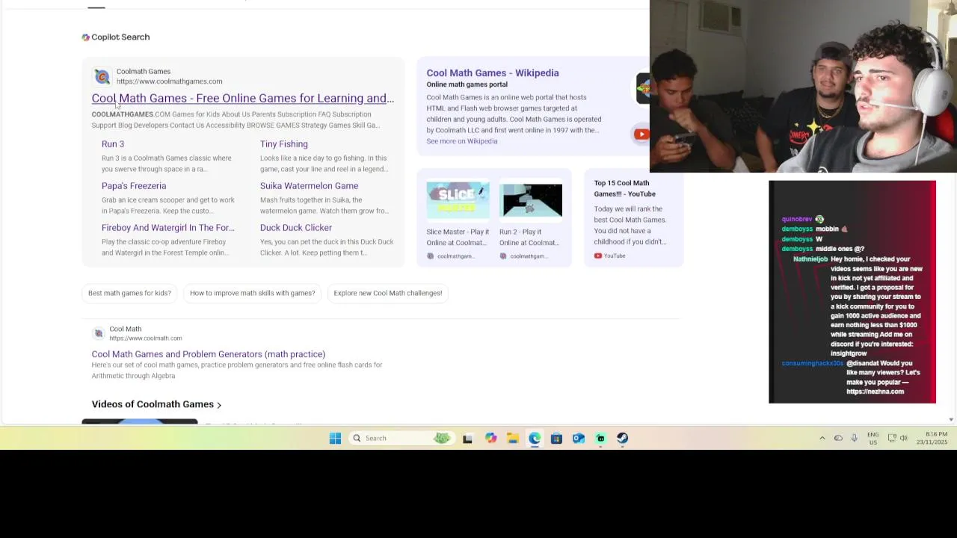
Task: Click the OneDrive cloud tray icon
Action: pyautogui.click(x=838, y=438)
